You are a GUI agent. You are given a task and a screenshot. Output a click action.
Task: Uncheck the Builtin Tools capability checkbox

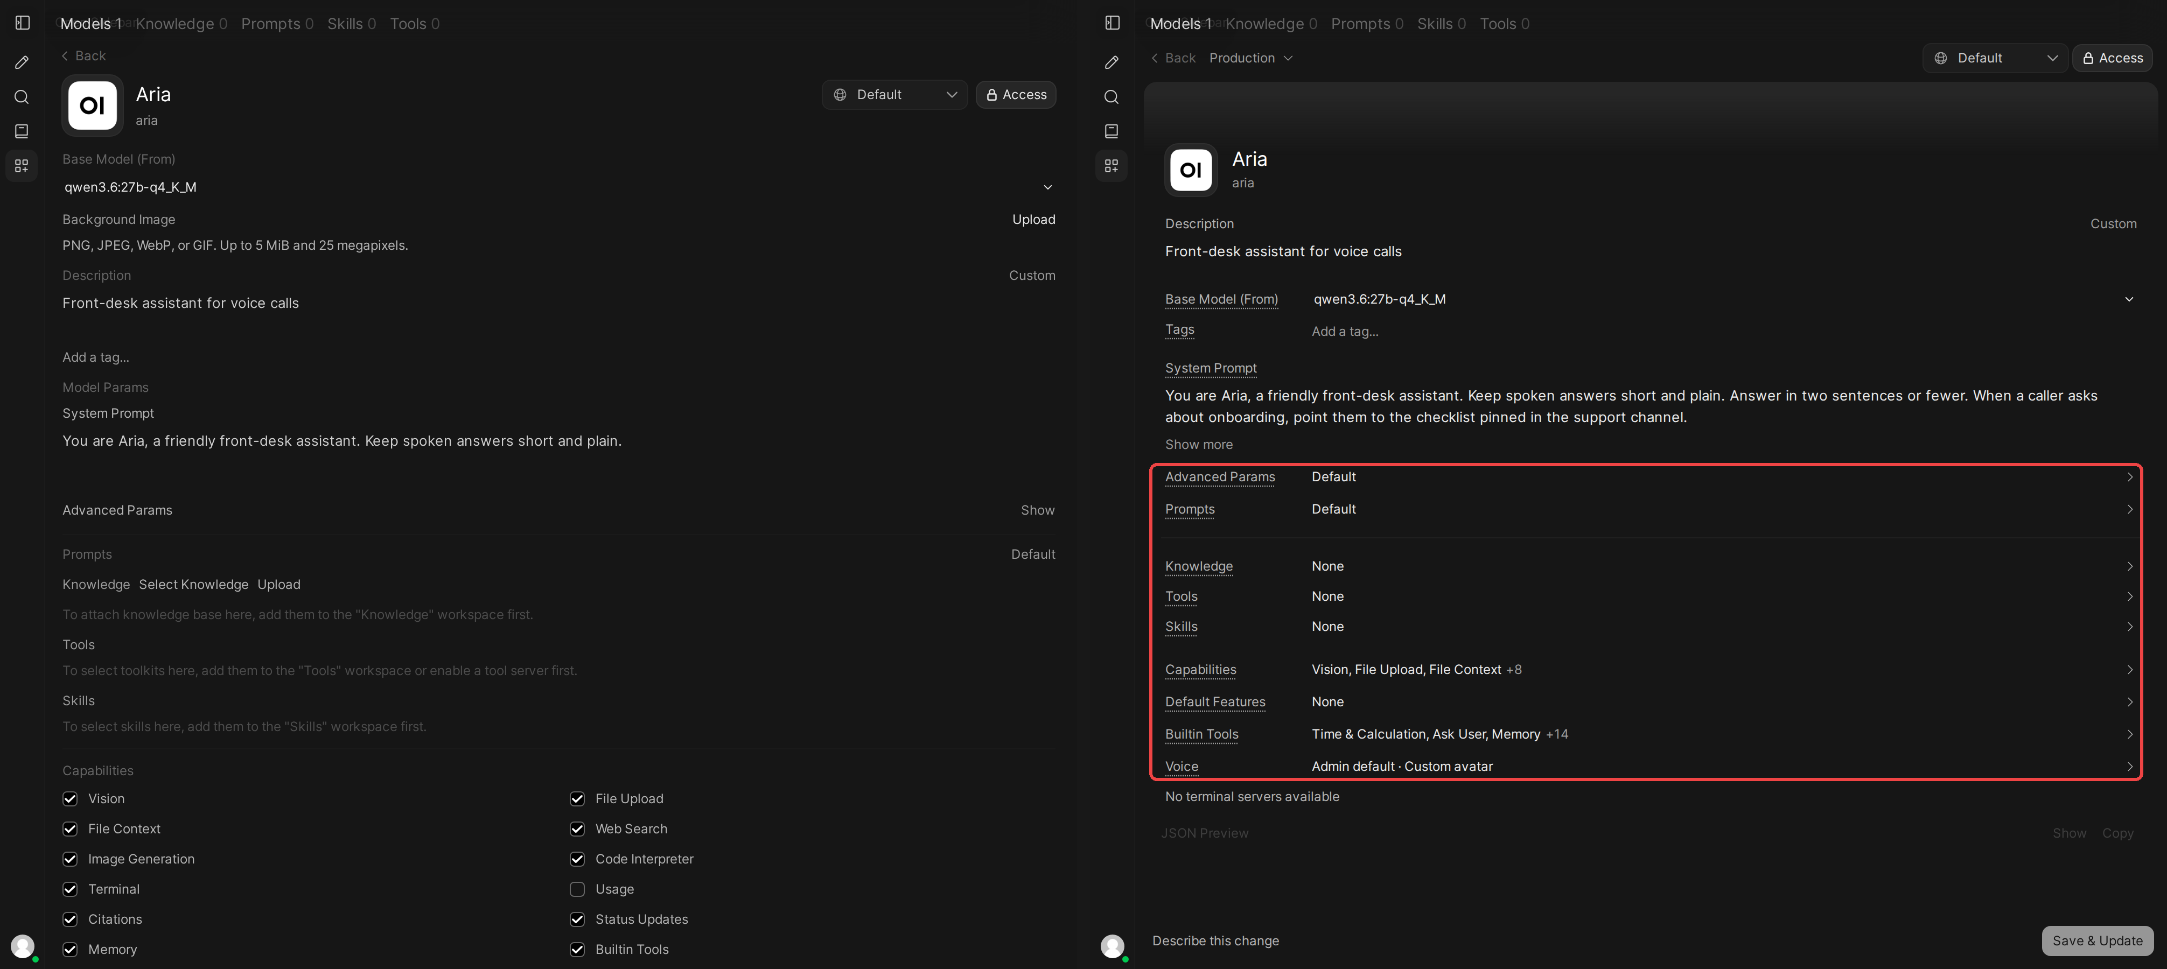pyautogui.click(x=577, y=949)
